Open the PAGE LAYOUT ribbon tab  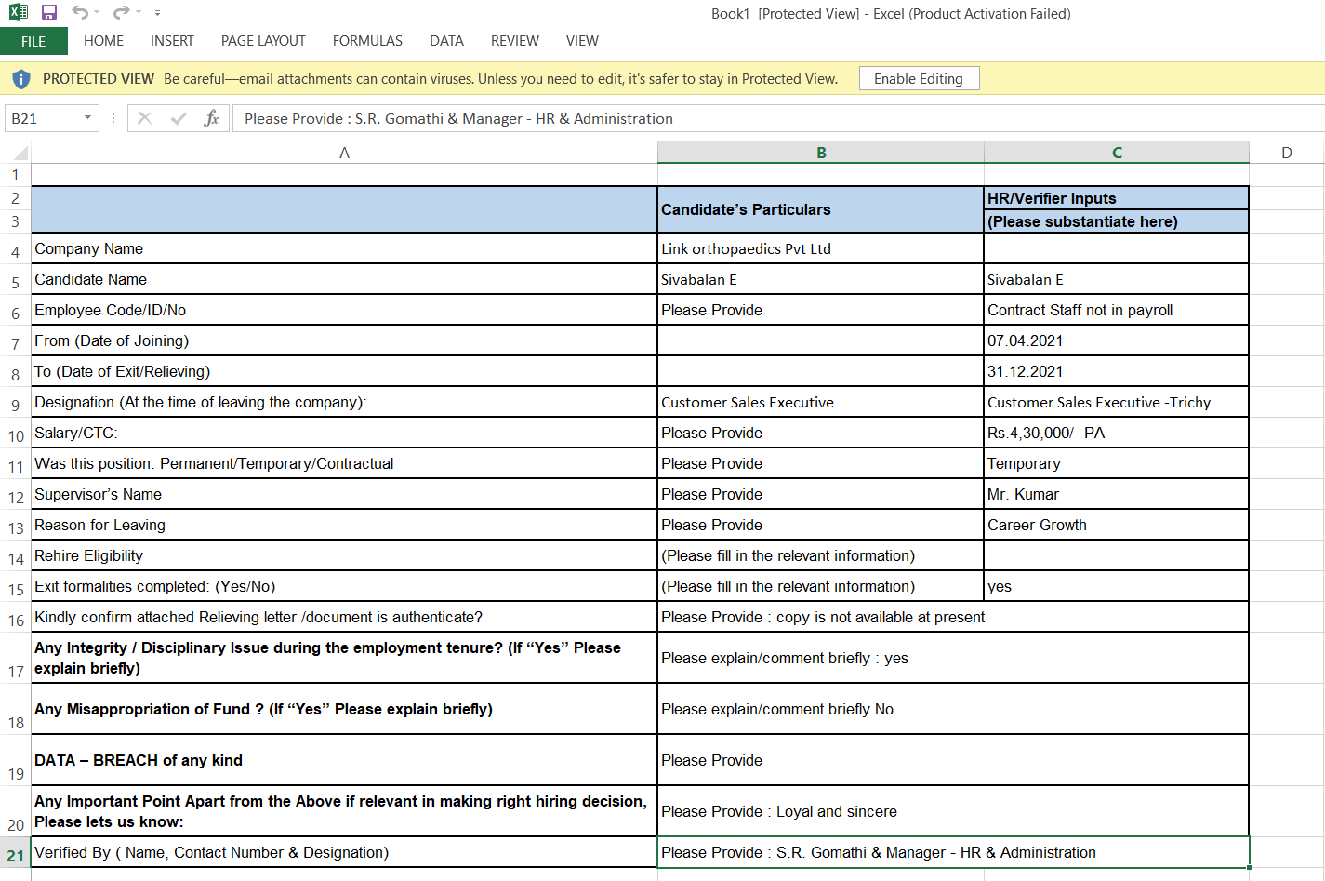(x=263, y=41)
